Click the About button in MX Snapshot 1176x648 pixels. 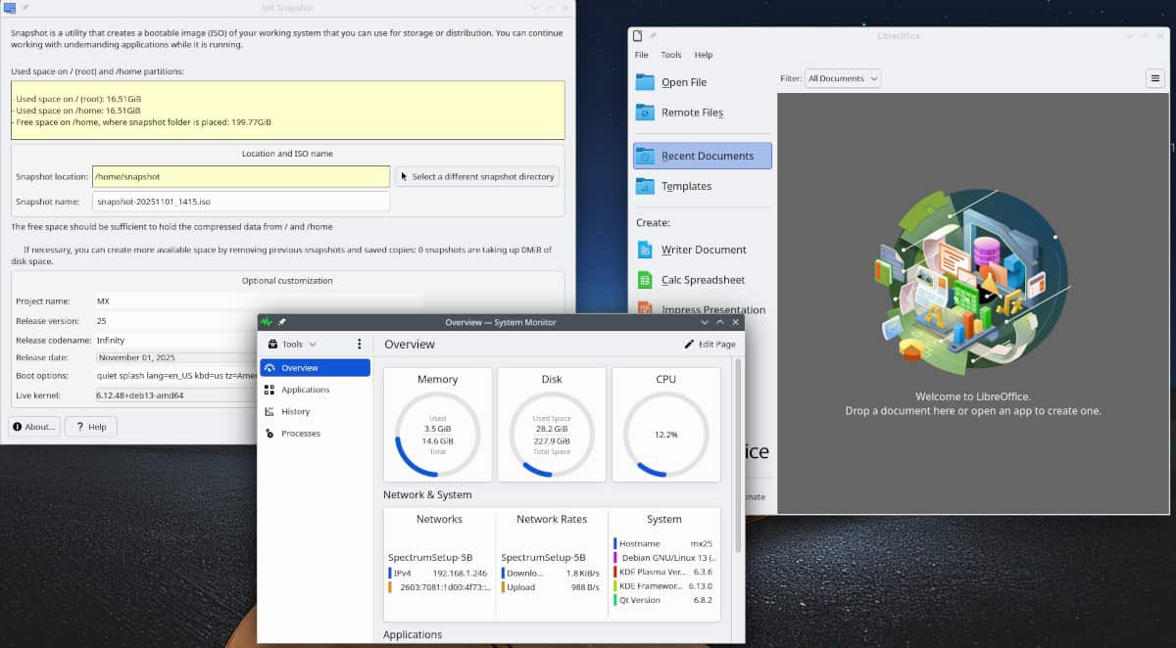(34, 427)
